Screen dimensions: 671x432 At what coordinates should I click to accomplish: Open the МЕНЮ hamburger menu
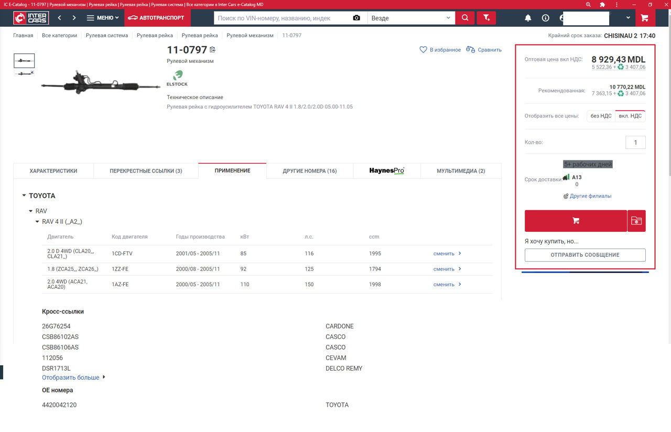click(102, 18)
